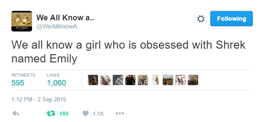Viewport: 267px width, 122px height.
Task: Click the tweet text about Shrek
Action: (128, 52)
